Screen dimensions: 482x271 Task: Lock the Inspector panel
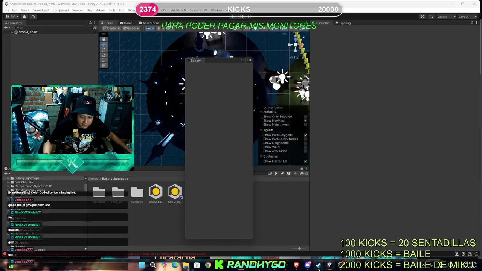(x=472, y=23)
